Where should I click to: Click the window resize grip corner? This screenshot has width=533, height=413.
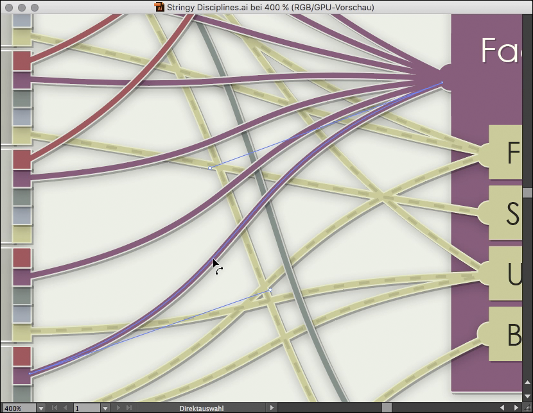pos(528,408)
